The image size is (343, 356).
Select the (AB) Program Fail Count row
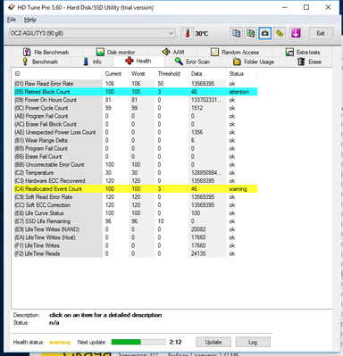(136, 116)
